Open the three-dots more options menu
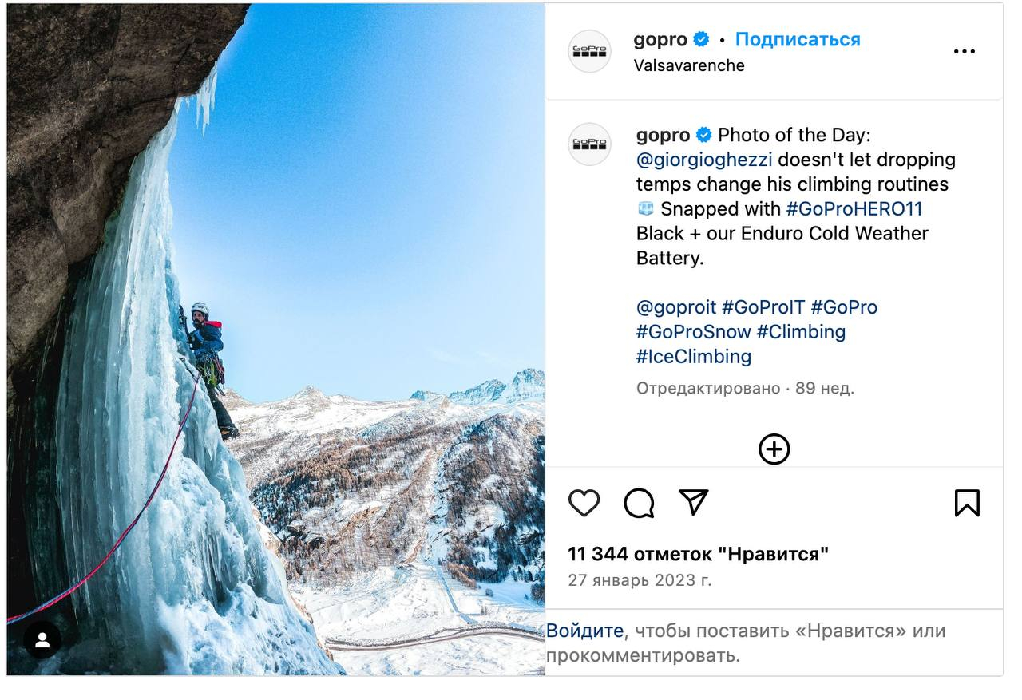Viewport: 1022px width, 700px height. click(x=964, y=52)
